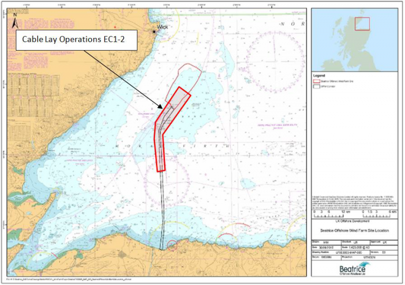The width and height of the screenshot is (405, 285).
Task: Click the Cable Lay Operations EC1-2 callout box
Action: 73,39
